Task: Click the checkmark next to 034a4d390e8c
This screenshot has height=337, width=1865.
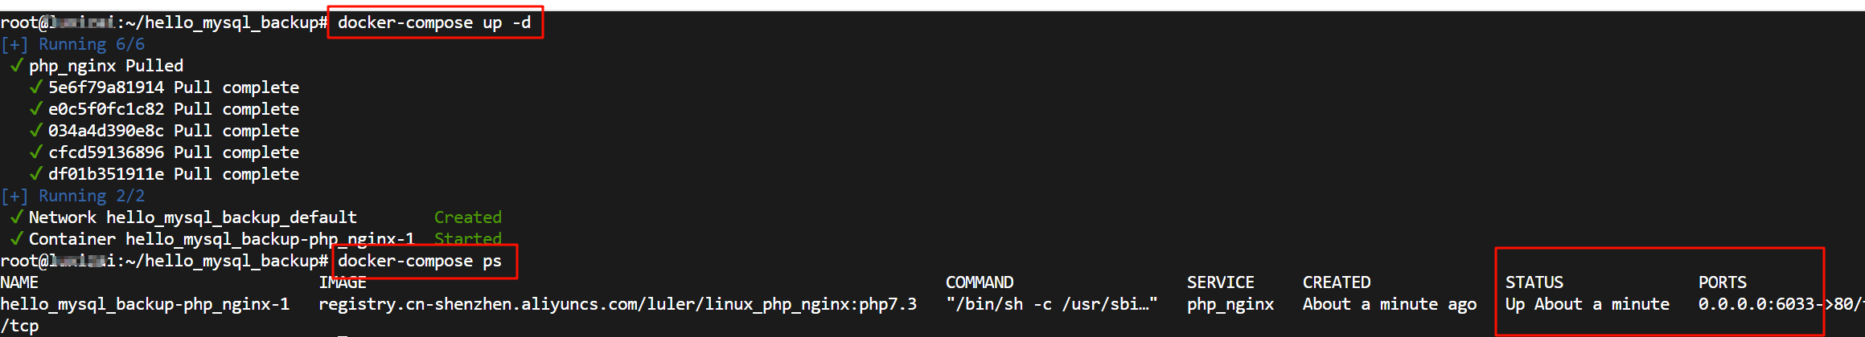Action: [35, 130]
